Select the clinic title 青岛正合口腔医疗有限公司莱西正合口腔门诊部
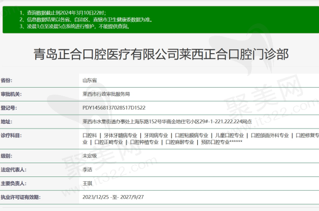The height and width of the screenshot is (211, 319). [x=161, y=54]
